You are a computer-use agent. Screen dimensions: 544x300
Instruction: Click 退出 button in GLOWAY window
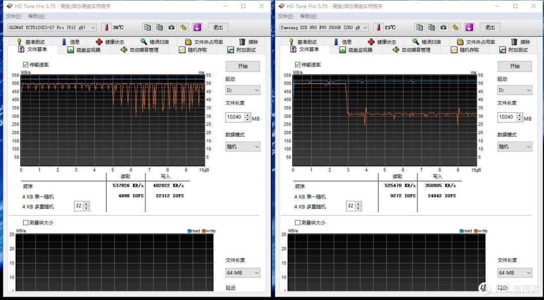pos(218,27)
